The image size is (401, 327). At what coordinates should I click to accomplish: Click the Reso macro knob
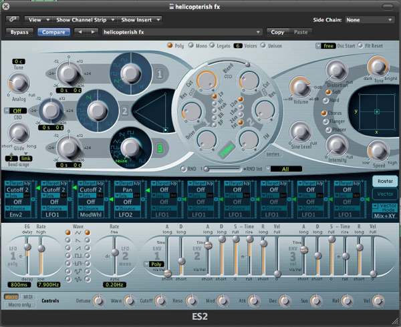[192, 301]
